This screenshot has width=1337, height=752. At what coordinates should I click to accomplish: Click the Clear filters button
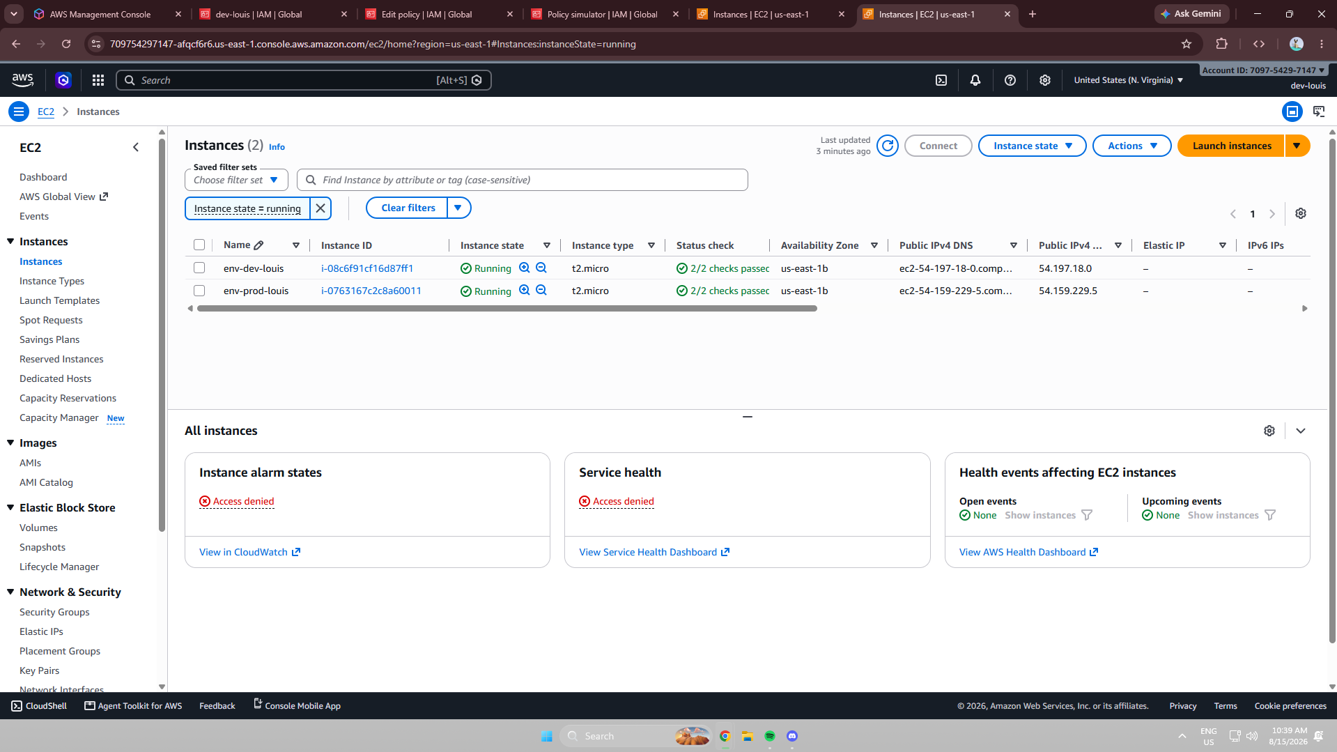coord(408,208)
